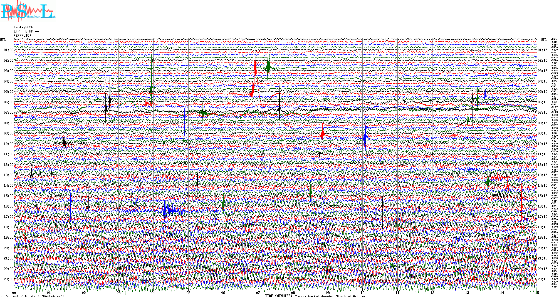Click minute tick 15 at axis end
This screenshot has width=559, height=300.
tap(536, 293)
